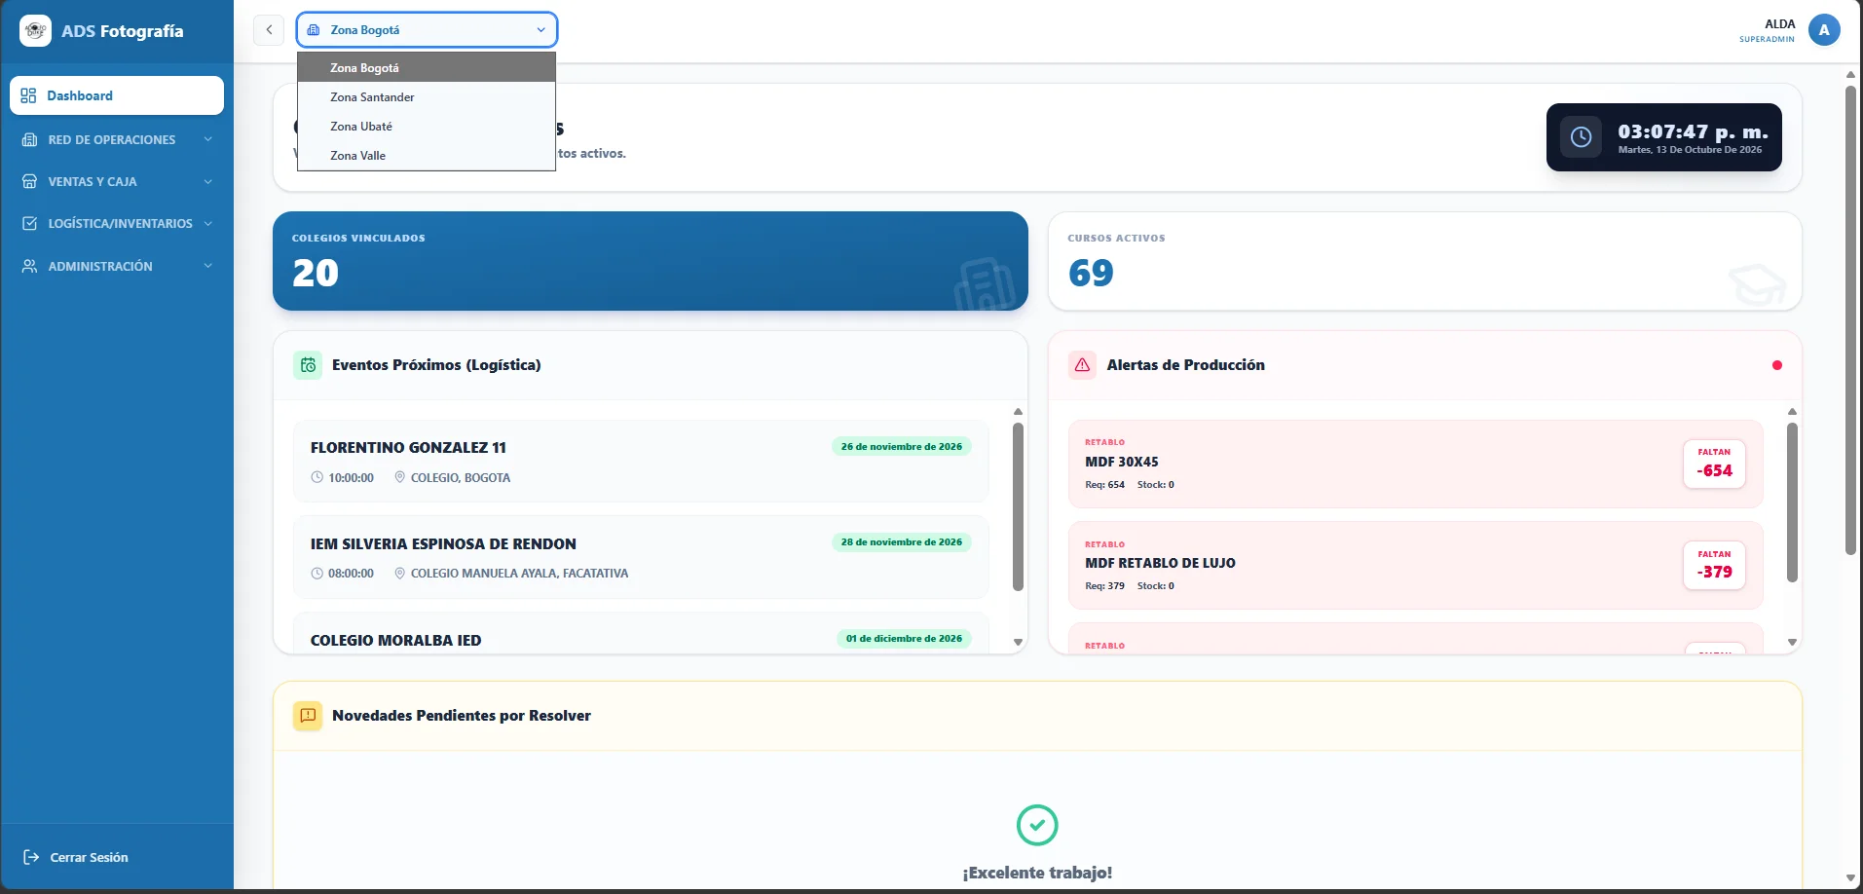This screenshot has height=894, width=1863.
Task: Click the Alertas list scroll down arrow
Action: [1792, 643]
